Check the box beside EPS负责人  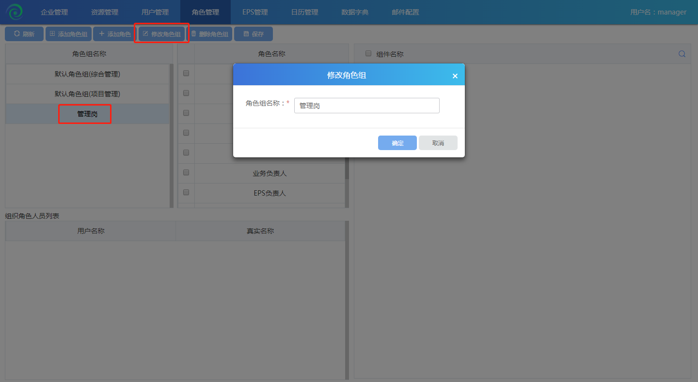coord(186,192)
